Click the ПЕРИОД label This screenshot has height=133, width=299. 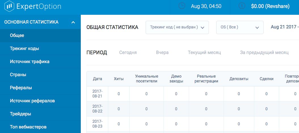97,53
